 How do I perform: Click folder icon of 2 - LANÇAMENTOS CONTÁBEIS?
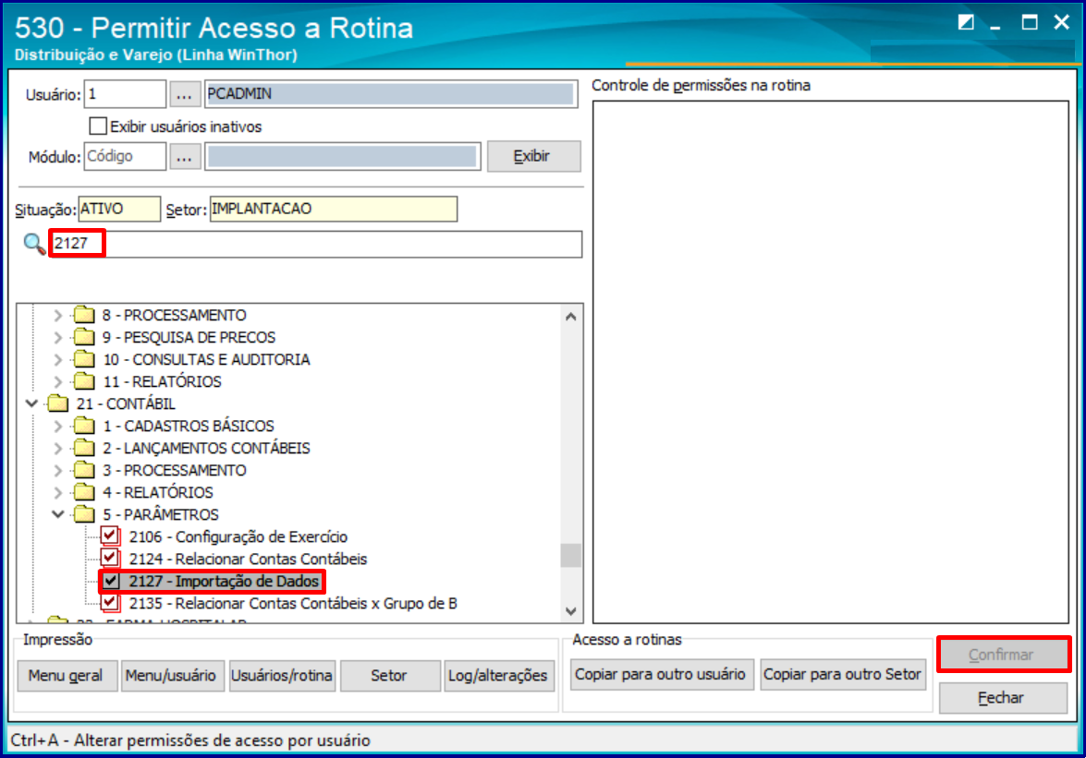(84, 448)
